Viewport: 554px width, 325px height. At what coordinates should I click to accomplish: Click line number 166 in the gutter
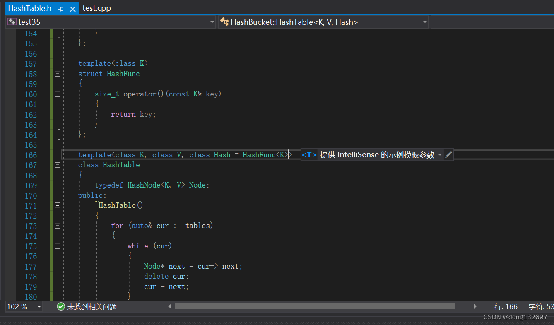pyautogui.click(x=31, y=155)
